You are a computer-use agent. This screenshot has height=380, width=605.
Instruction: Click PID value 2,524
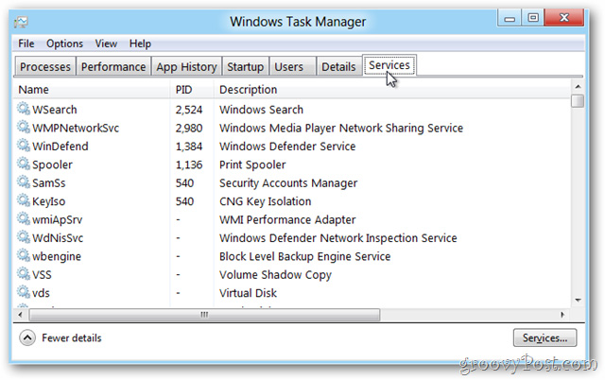(x=189, y=110)
